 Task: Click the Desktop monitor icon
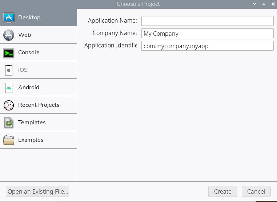click(x=9, y=18)
